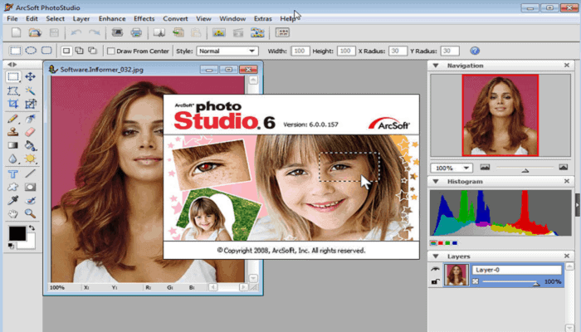The width and height of the screenshot is (581, 332).
Task: Open the blue help icon in the options bar
Action: (x=475, y=51)
